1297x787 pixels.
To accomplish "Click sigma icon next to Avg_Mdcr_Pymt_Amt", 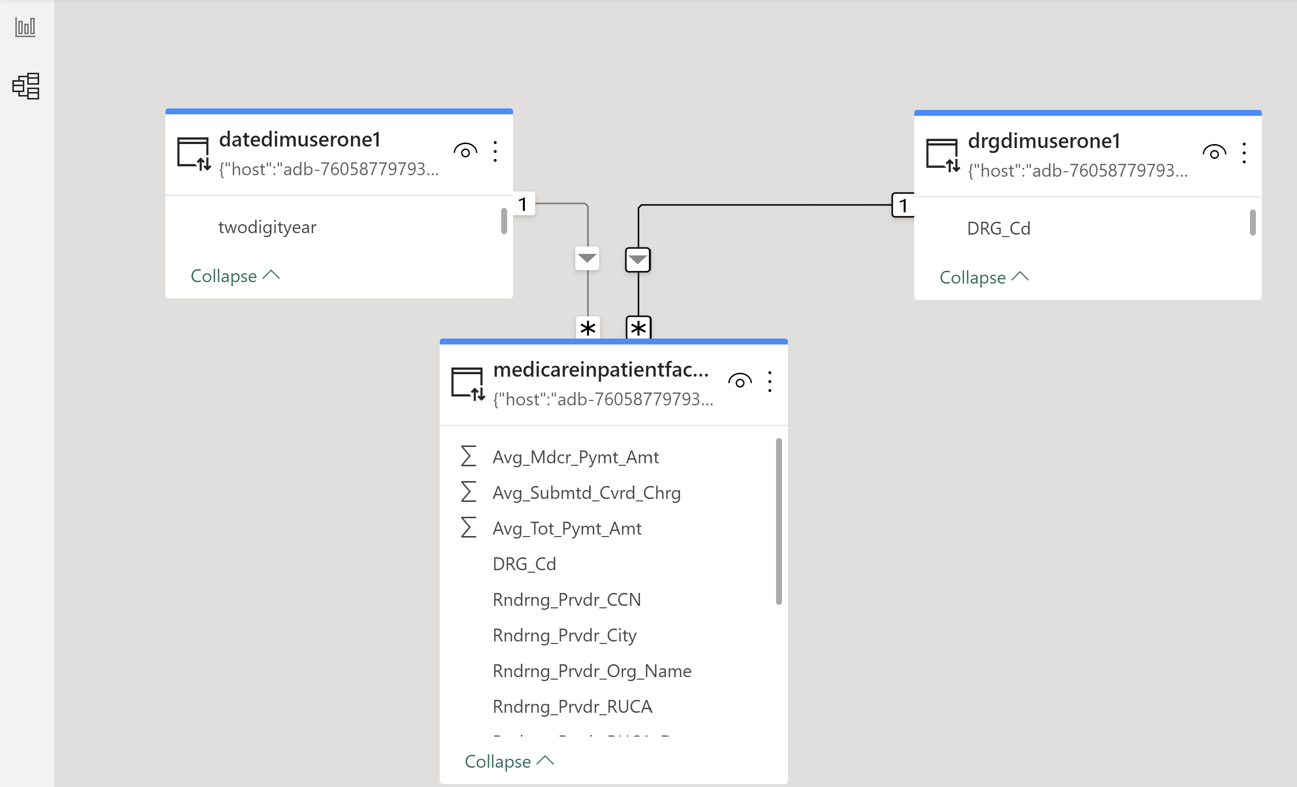I will tap(468, 456).
